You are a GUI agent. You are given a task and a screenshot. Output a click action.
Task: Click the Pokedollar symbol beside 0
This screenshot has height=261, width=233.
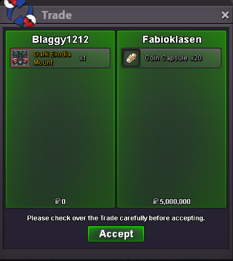coord(58,201)
